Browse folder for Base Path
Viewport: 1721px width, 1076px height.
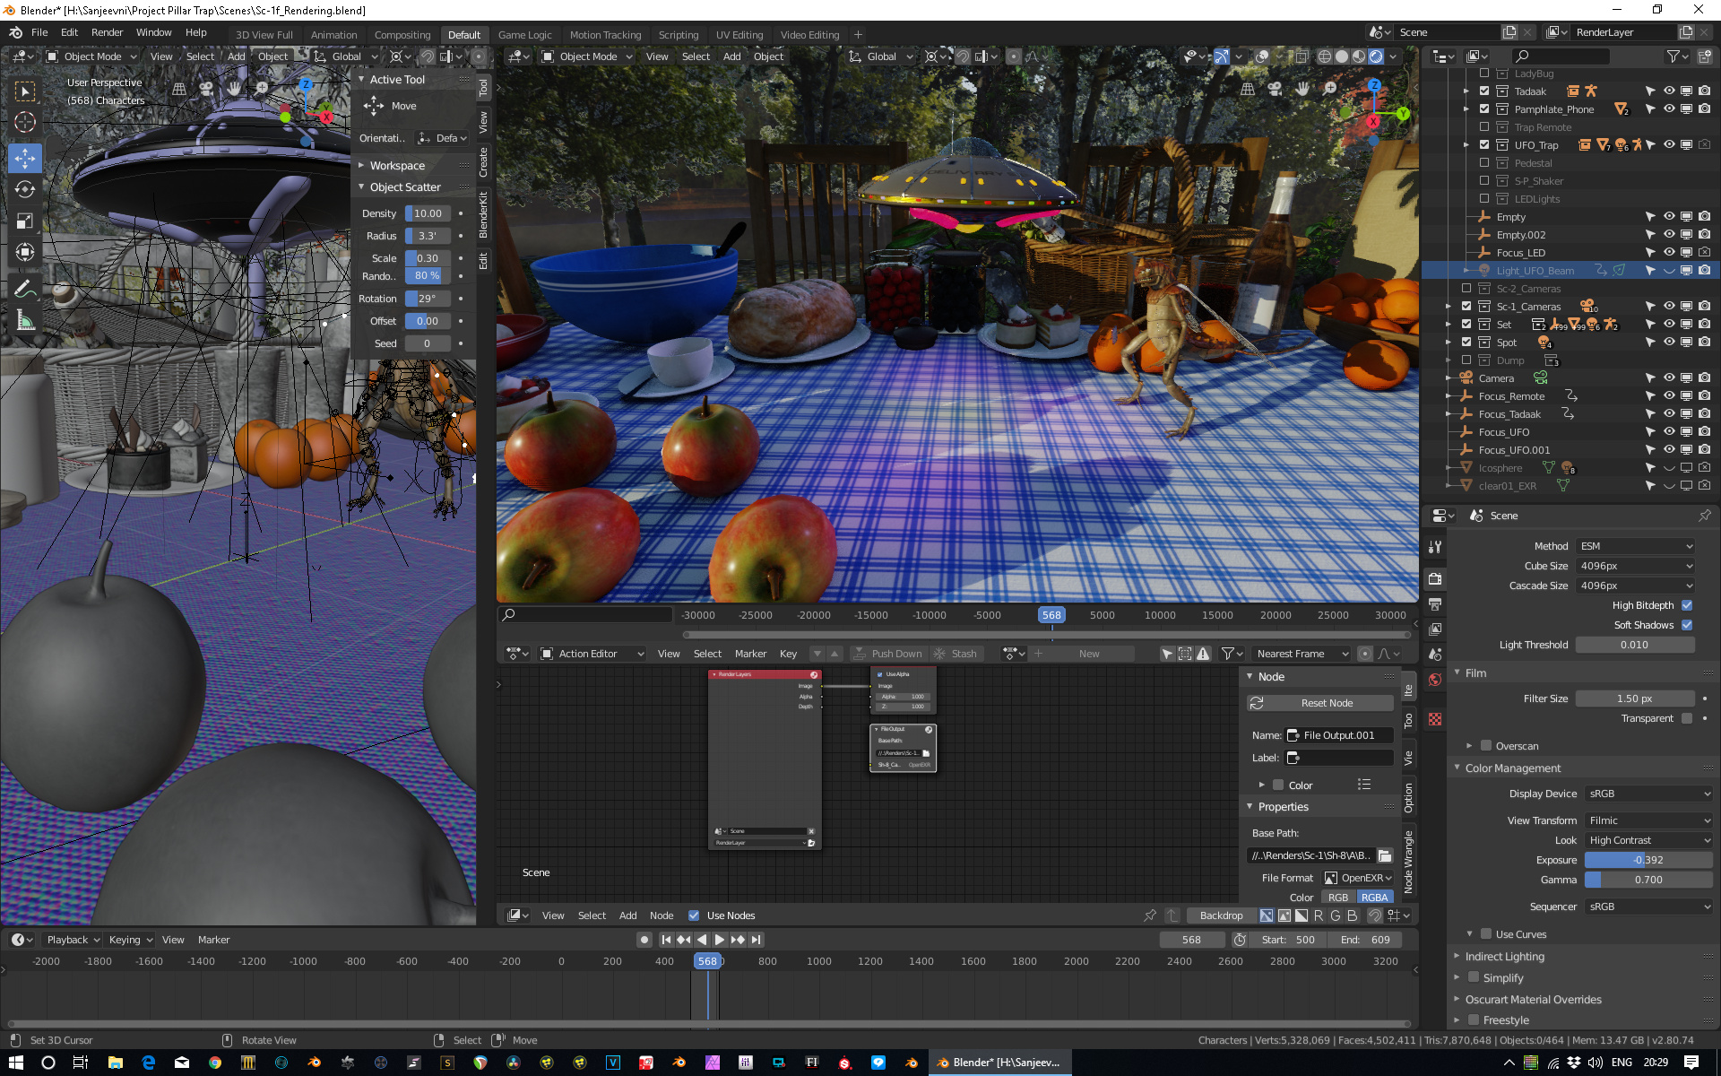coord(1385,855)
